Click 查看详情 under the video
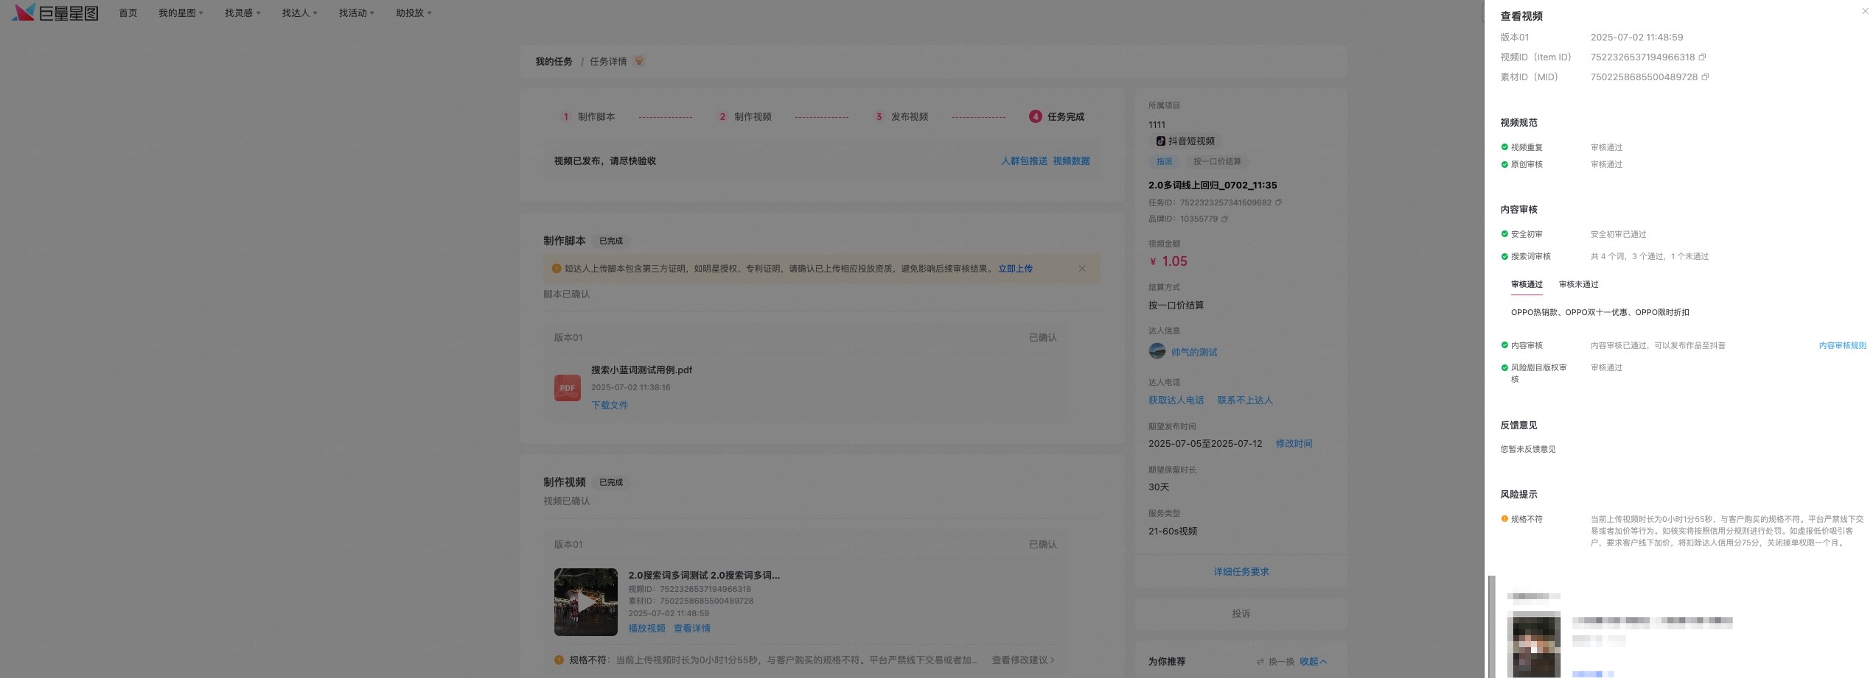This screenshot has height=678, width=1876. pos(692,629)
